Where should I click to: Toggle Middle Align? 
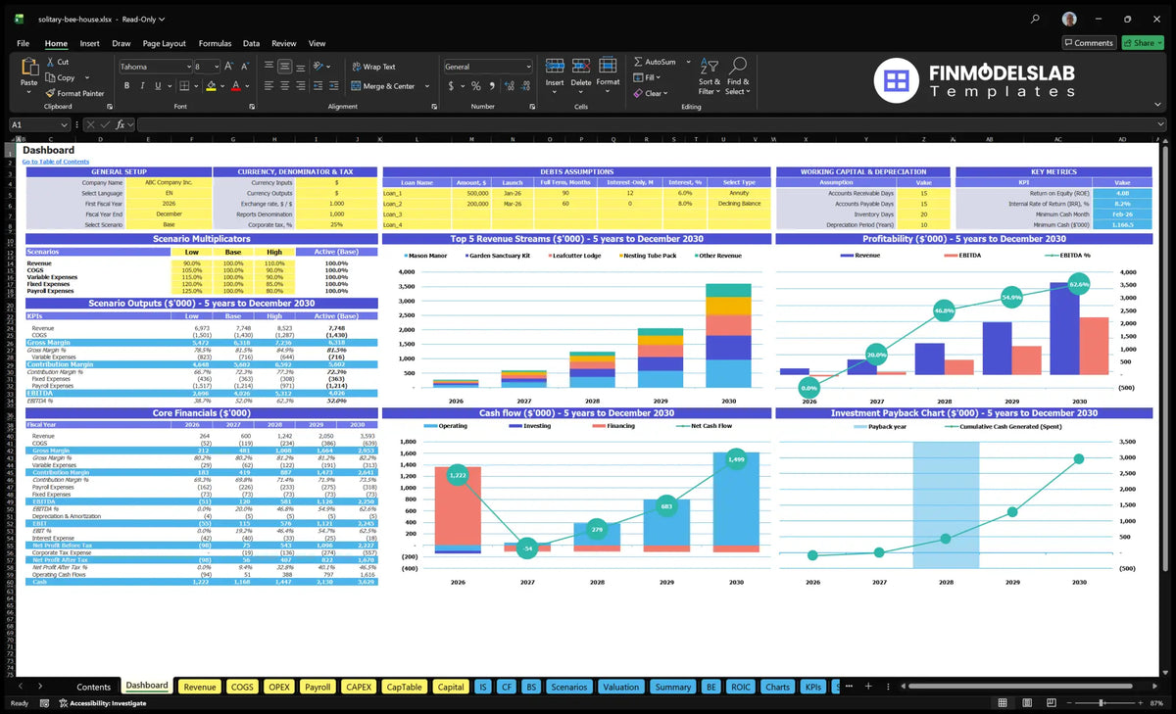284,67
